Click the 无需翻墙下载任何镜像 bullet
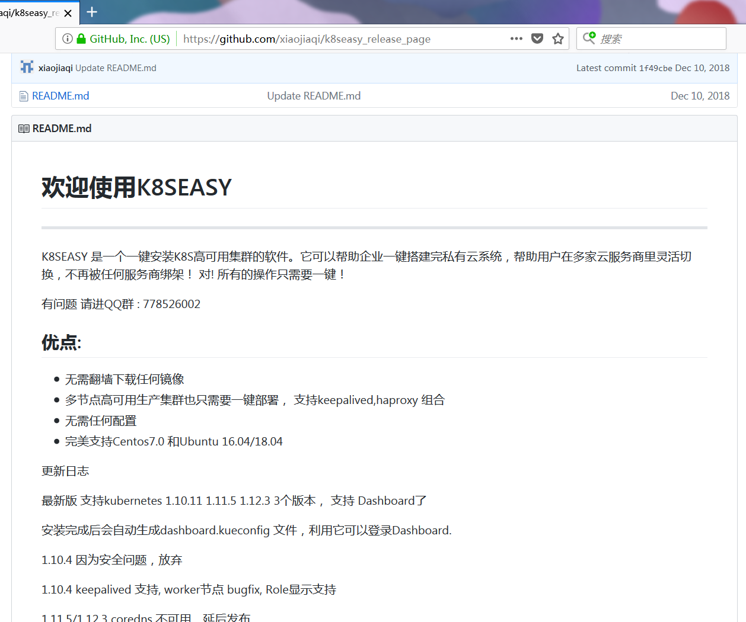The width and height of the screenshot is (746, 622). (x=125, y=379)
